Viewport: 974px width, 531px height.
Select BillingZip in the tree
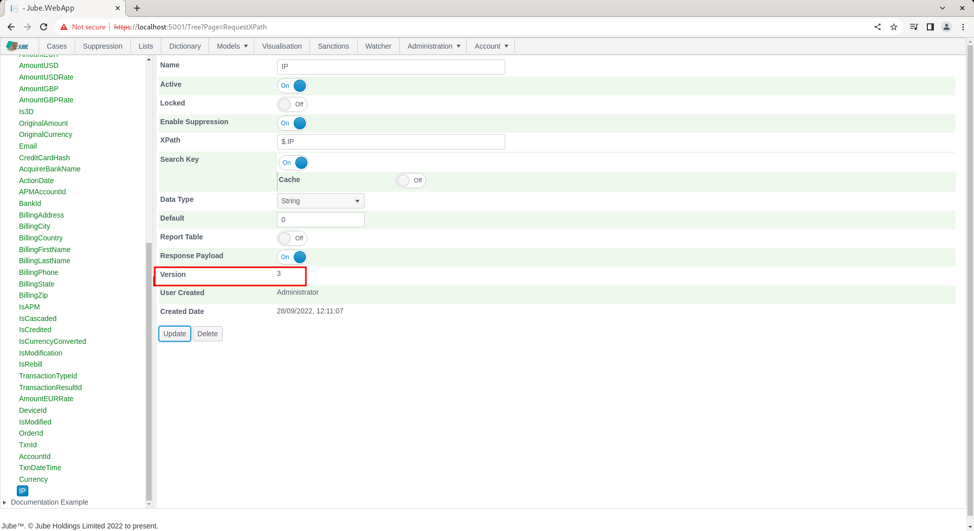pyautogui.click(x=33, y=295)
